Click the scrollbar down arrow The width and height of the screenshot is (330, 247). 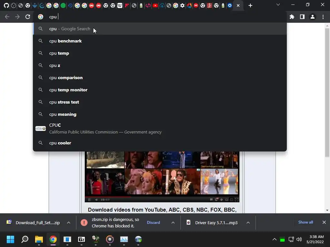[x=327, y=210]
